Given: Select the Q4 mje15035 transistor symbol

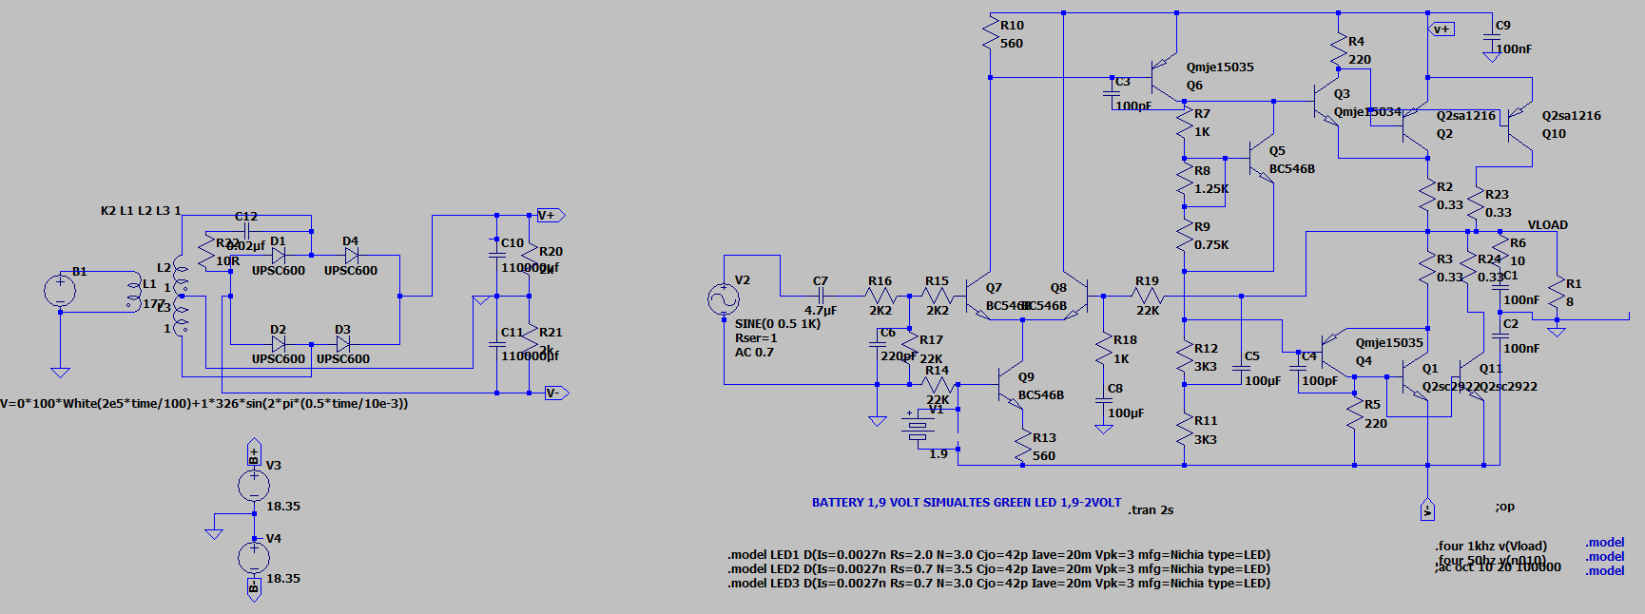Looking at the screenshot, I should [x=1335, y=350].
